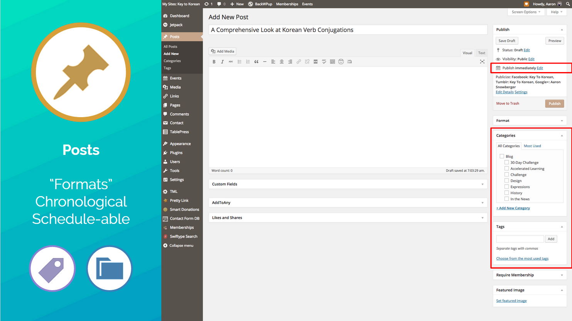Apply bold formatting in the editor toolbar

click(x=214, y=62)
